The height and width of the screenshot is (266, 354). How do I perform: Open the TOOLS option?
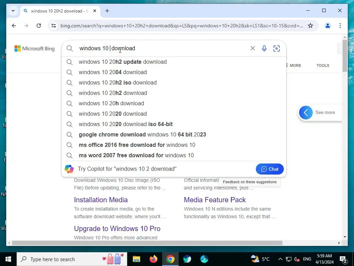coord(323,65)
